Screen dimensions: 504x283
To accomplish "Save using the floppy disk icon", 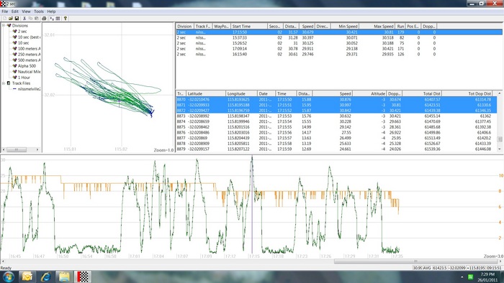I will (17, 18).
